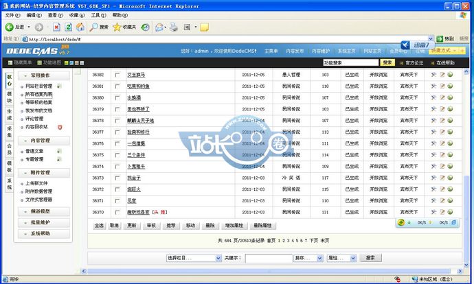Click the IE Print icon
The image size is (474, 284).
coord(174,27)
